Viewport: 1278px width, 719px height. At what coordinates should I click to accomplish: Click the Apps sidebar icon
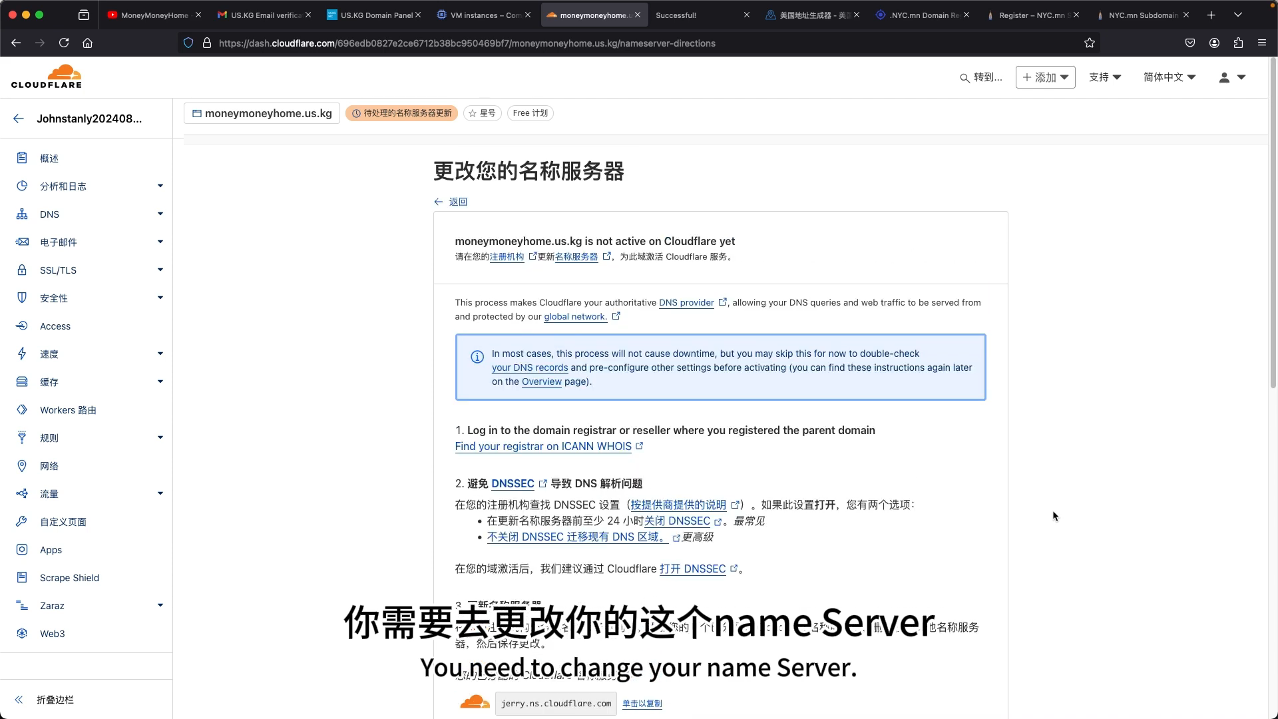(x=22, y=549)
